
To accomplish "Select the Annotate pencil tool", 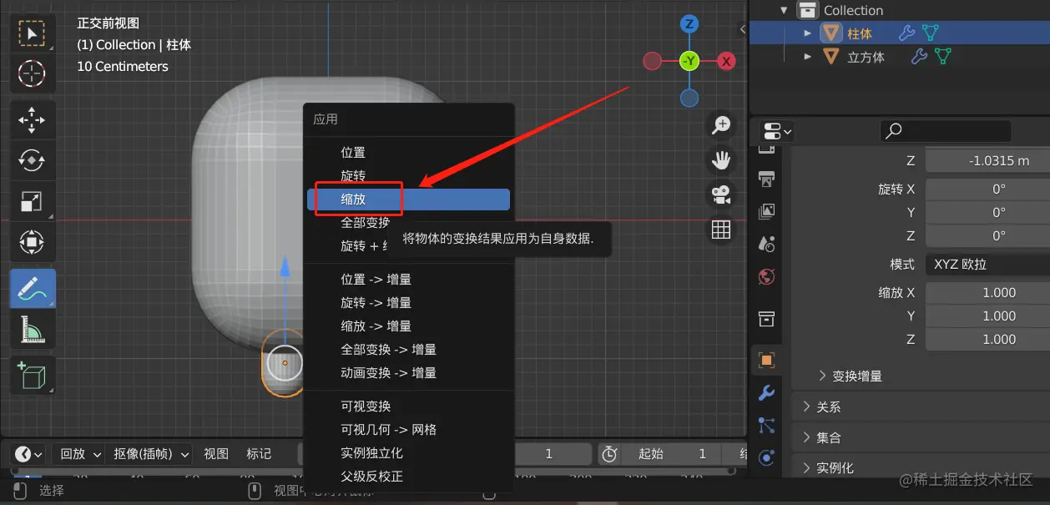I will 32,289.
